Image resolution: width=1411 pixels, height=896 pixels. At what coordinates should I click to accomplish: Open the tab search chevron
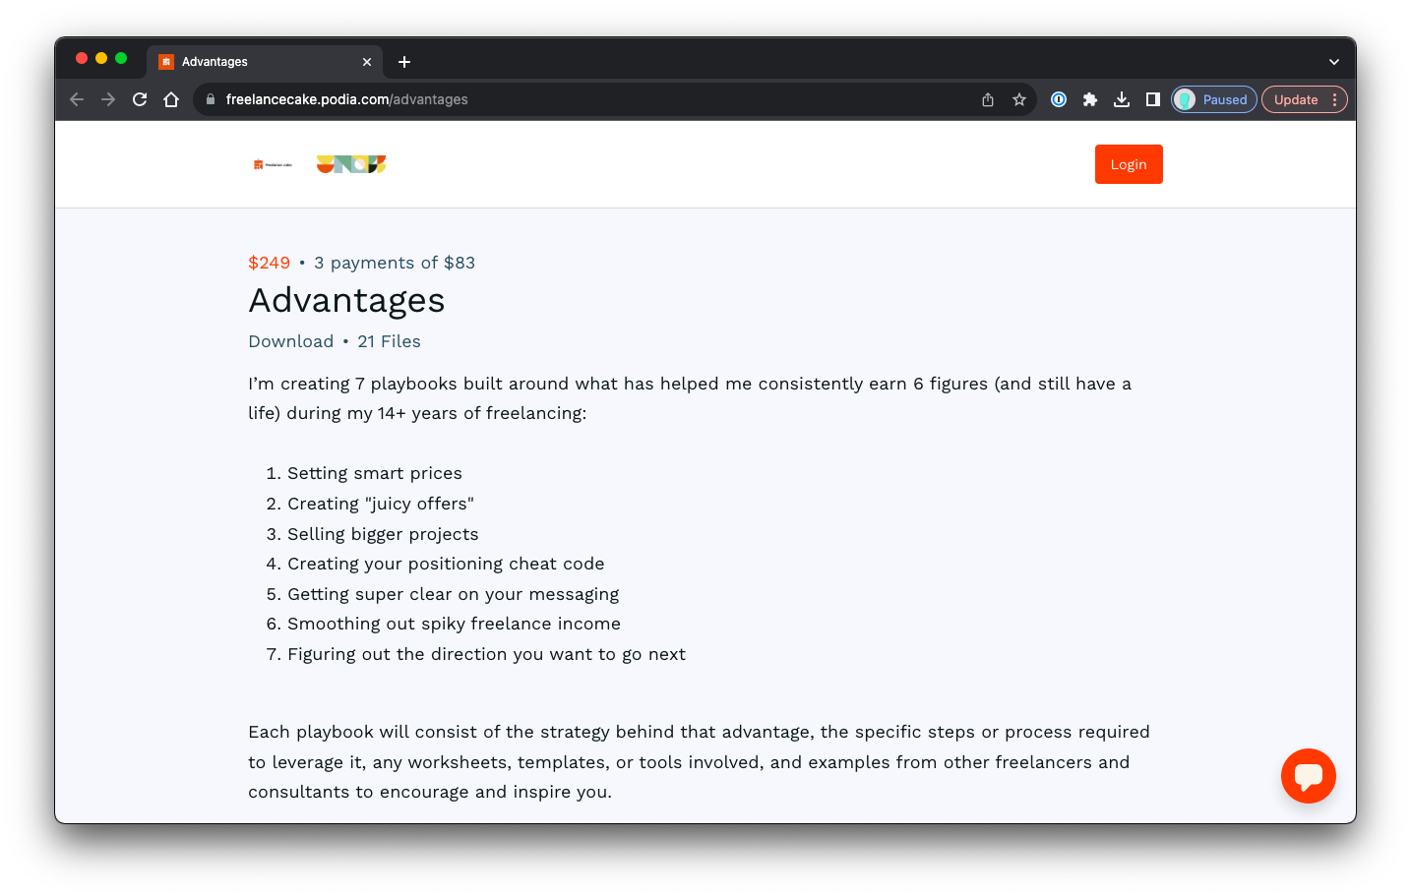click(1334, 61)
